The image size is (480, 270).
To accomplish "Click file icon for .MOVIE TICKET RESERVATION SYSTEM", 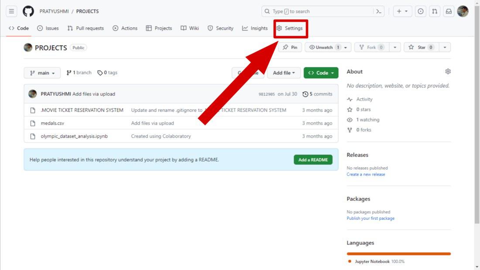I will [x=33, y=110].
